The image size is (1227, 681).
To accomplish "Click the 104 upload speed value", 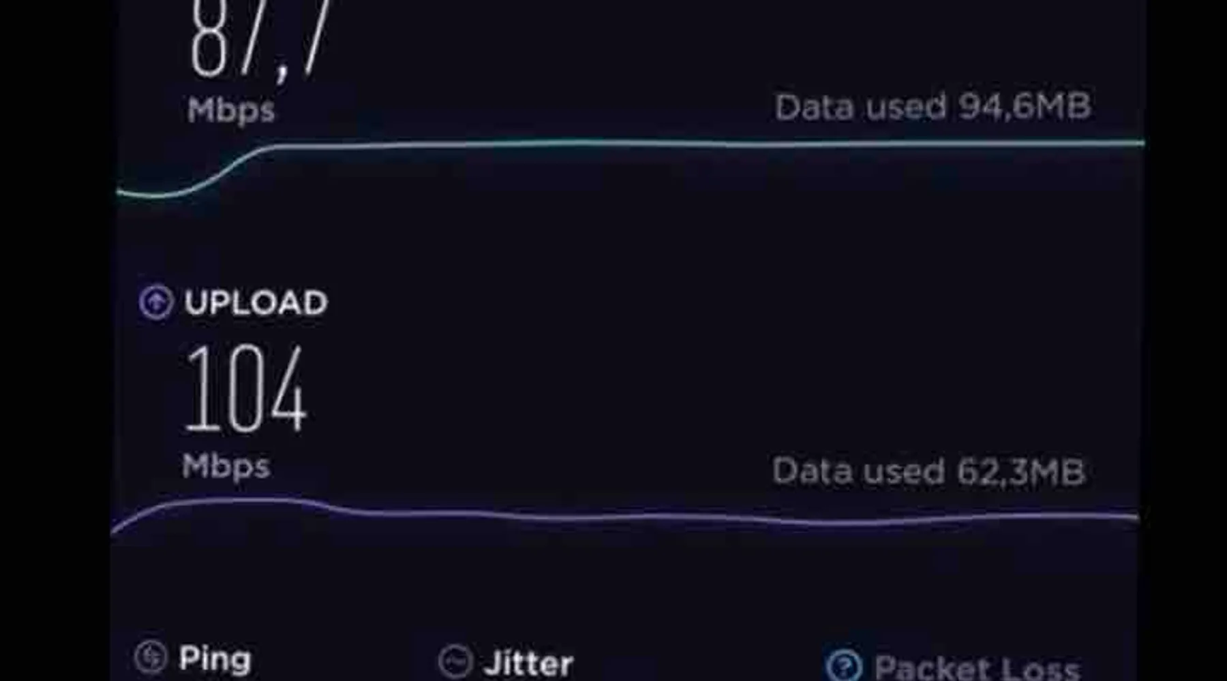I will [245, 389].
